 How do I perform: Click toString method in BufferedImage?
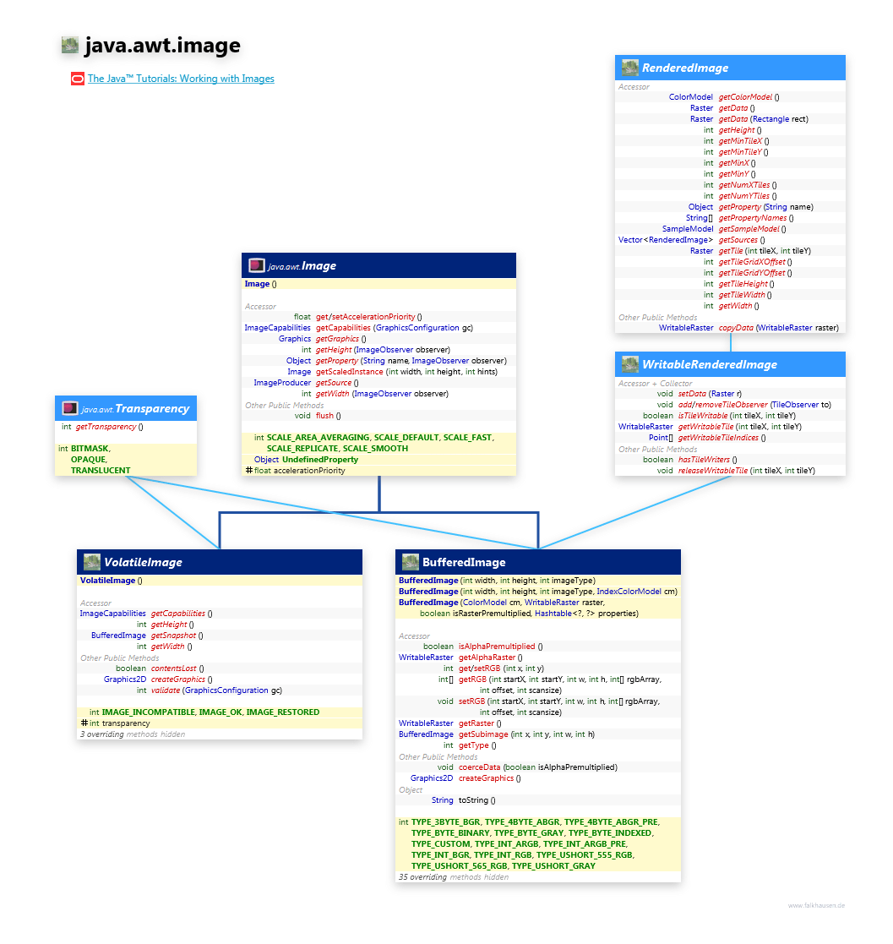(x=473, y=800)
